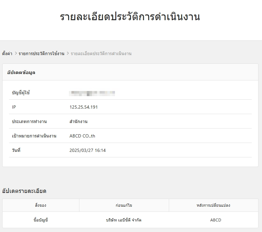Click the chevron before the last breadcrumb item

(x=68, y=54)
